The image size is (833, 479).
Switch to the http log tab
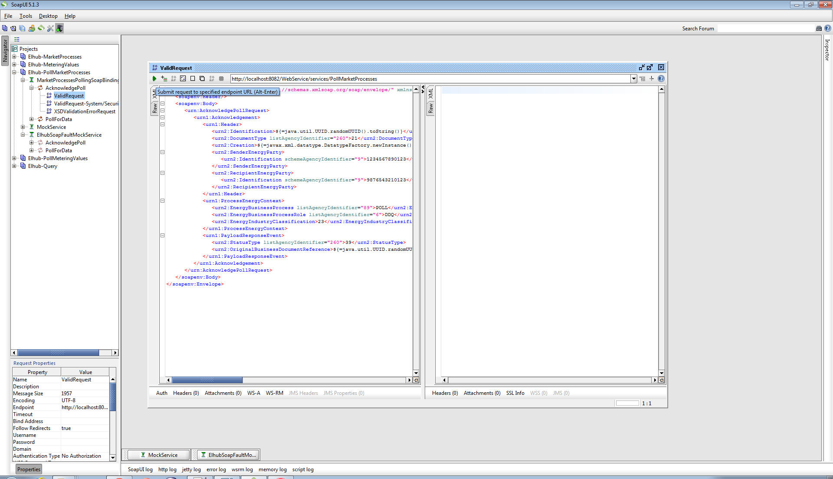pyautogui.click(x=167, y=469)
